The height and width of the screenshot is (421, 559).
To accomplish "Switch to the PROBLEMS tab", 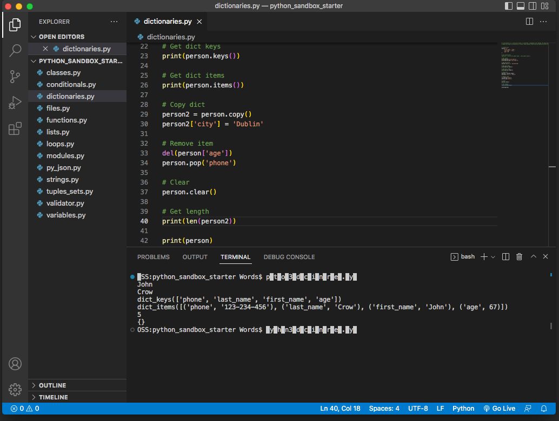I will 153,257.
